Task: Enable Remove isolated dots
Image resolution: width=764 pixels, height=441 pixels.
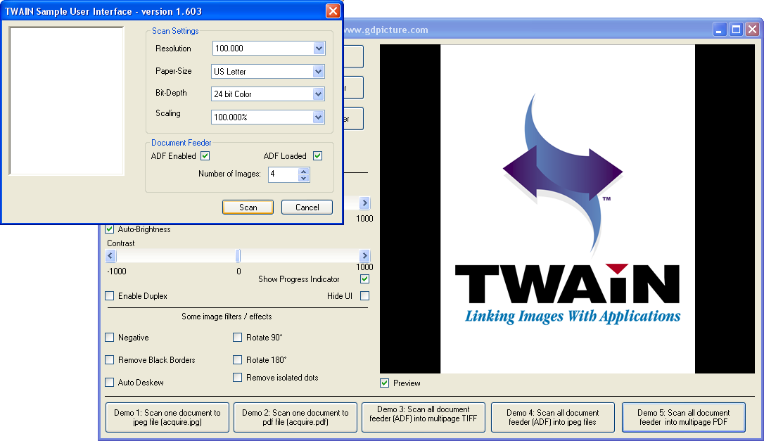Action: pyautogui.click(x=237, y=378)
